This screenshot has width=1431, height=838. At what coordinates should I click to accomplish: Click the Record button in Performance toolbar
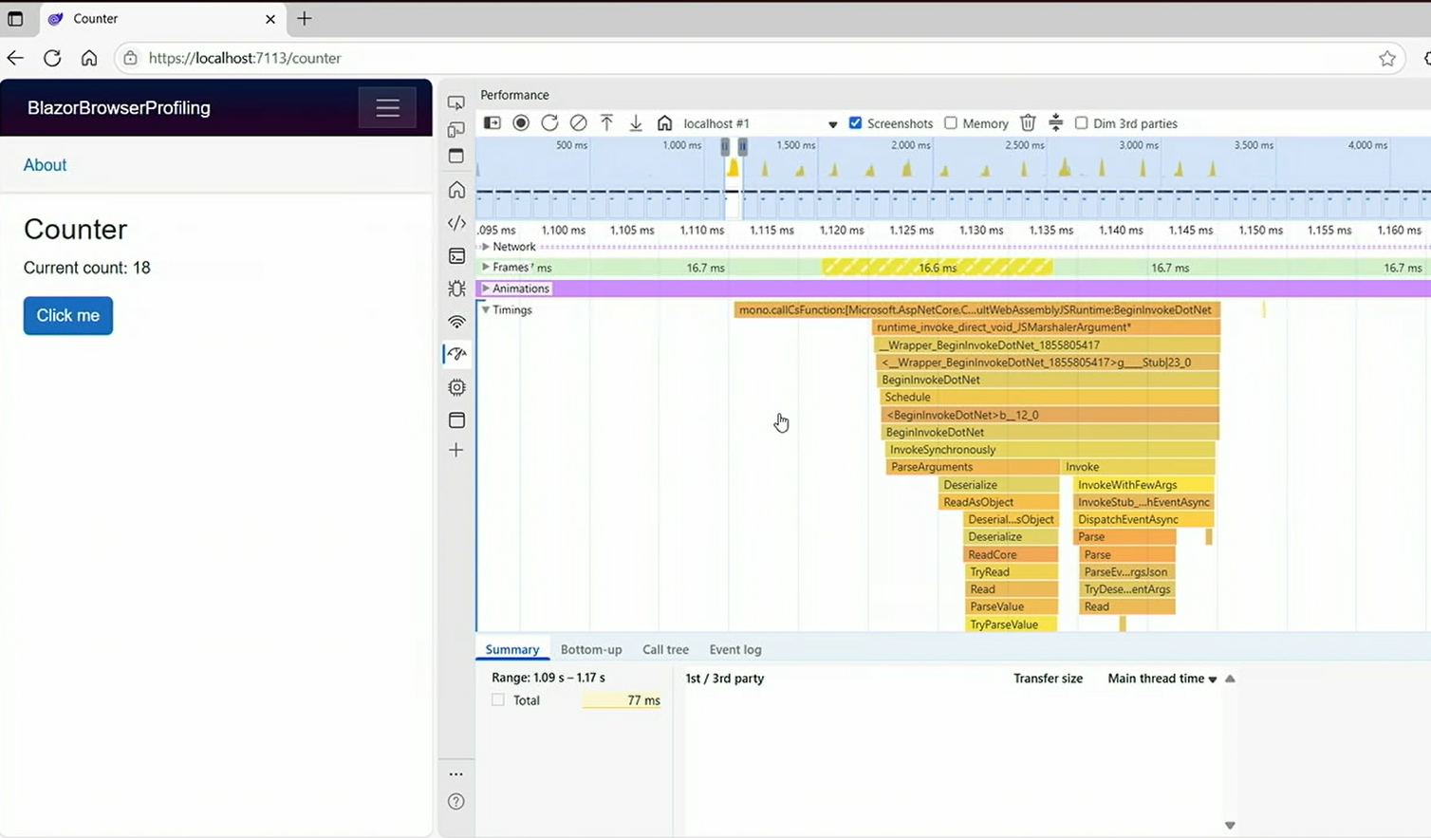coord(521,123)
